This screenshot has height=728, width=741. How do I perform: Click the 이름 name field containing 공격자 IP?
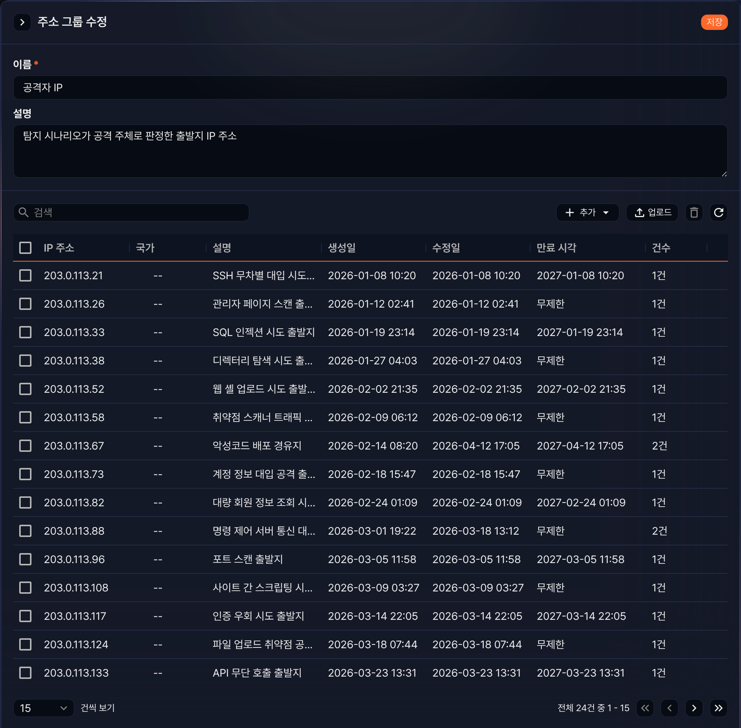coord(370,87)
